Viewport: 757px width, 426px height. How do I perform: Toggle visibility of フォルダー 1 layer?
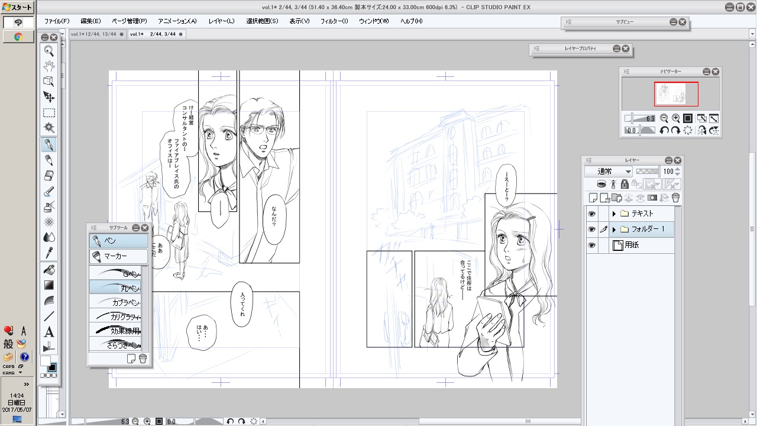click(x=591, y=230)
